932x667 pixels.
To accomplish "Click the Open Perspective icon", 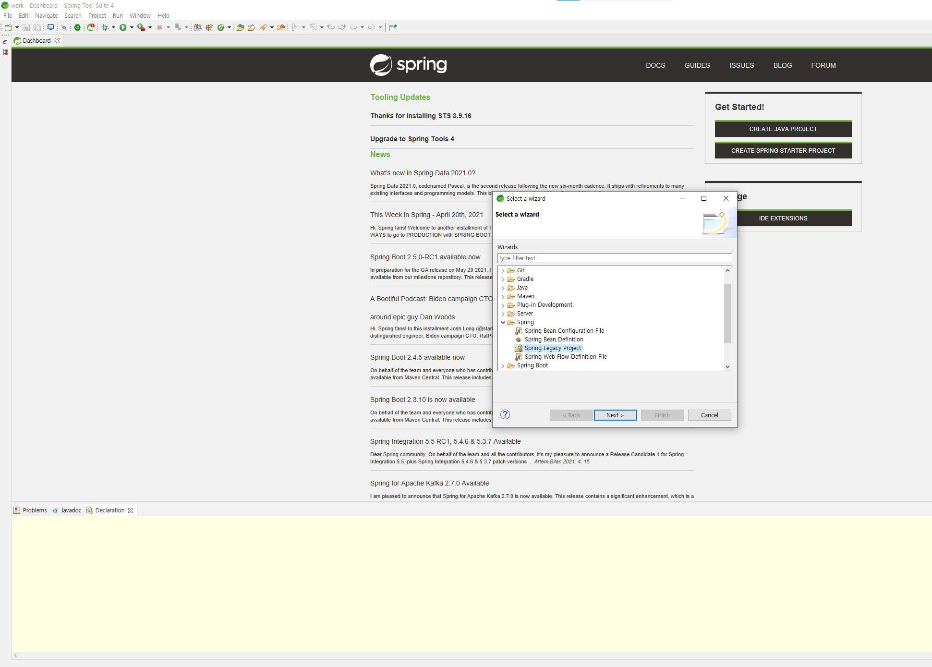I will (393, 27).
